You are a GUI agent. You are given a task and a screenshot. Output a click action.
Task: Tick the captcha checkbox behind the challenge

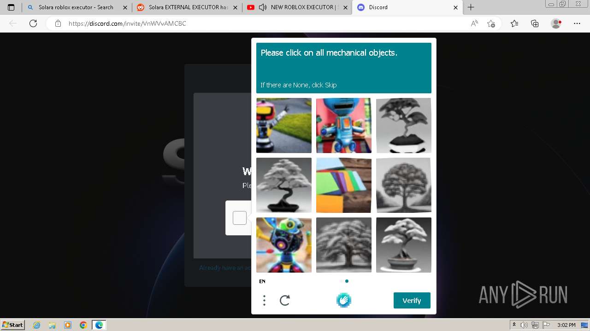point(240,218)
